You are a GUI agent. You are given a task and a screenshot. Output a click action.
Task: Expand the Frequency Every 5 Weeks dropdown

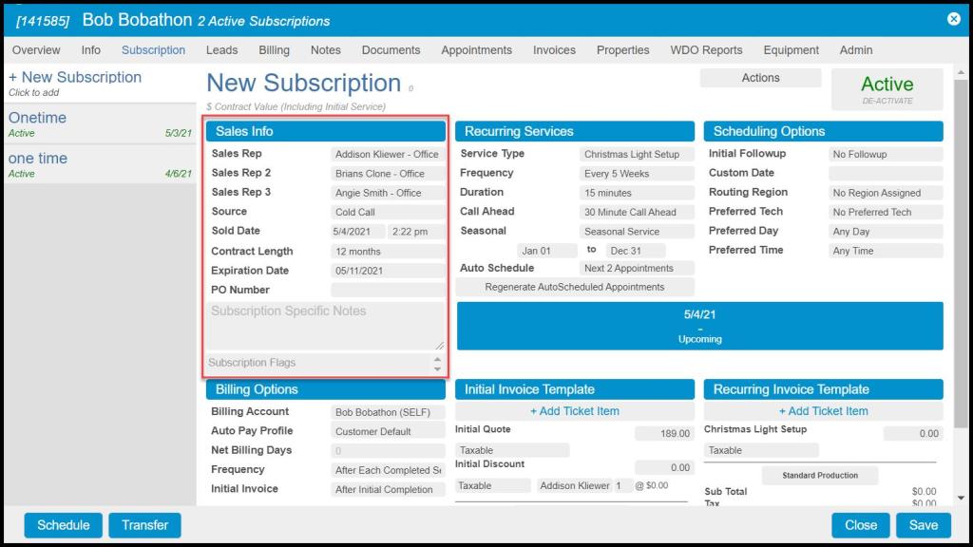(x=637, y=174)
